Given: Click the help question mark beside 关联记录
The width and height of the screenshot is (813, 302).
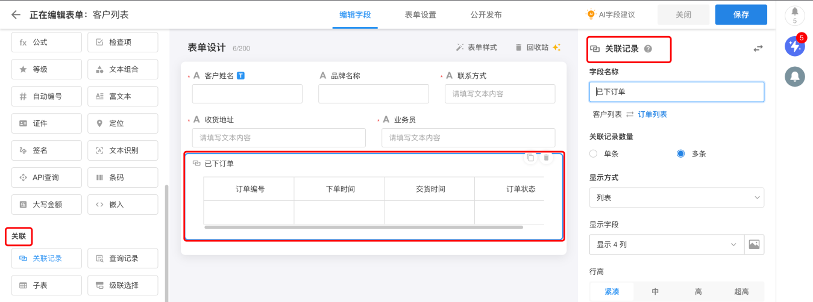Looking at the screenshot, I should [x=648, y=49].
